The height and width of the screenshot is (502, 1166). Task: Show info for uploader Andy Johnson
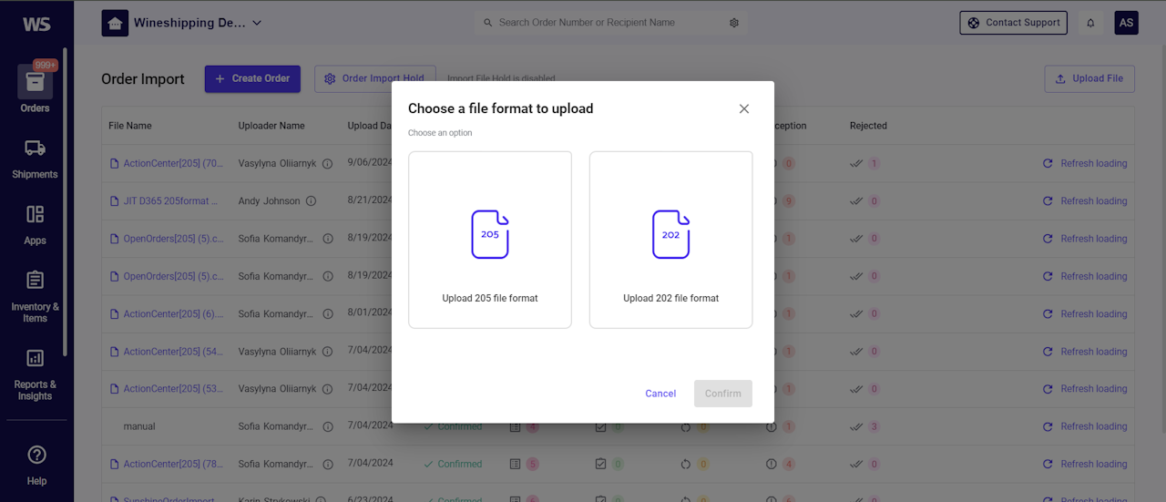[311, 201]
